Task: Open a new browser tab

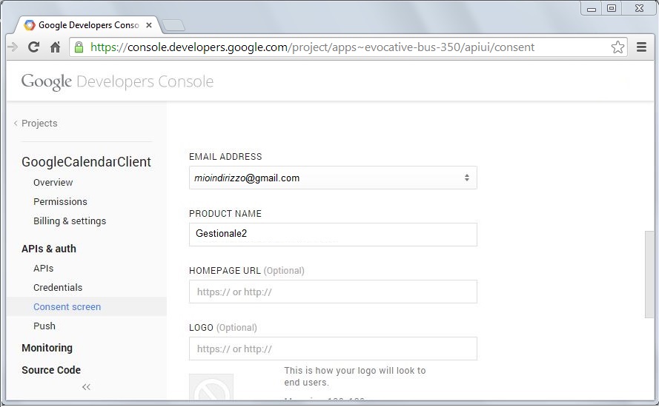Action: 173,25
